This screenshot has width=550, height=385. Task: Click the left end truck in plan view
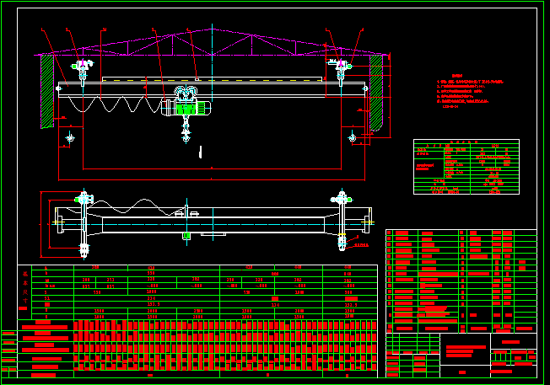83,223
